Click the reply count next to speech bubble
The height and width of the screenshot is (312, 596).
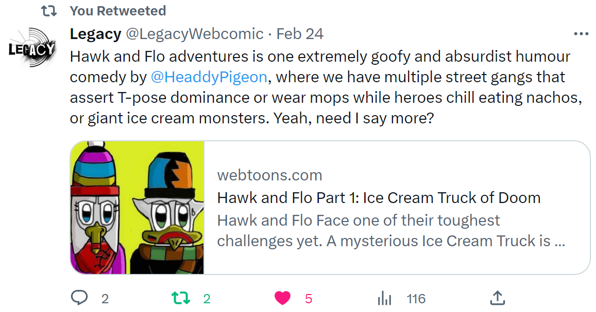coord(105,299)
